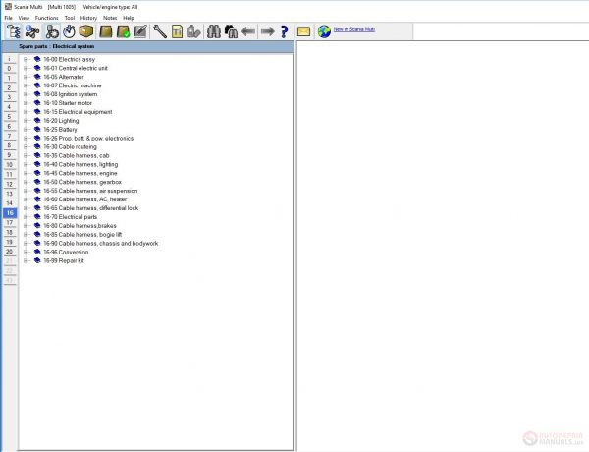The width and height of the screenshot is (589, 452).
Task: Open the New in Scania Multi link
Action: [x=353, y=29]
